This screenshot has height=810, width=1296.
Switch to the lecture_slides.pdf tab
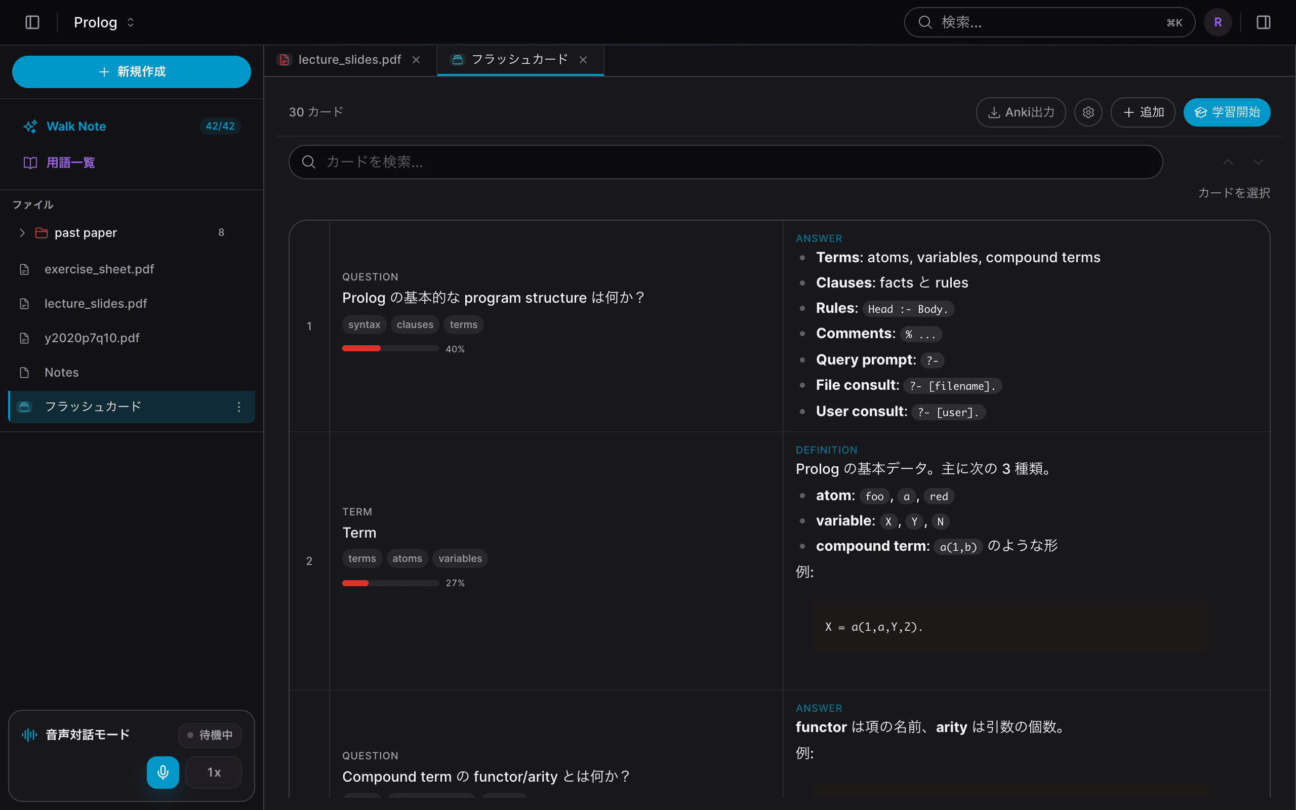coord(350,60)
